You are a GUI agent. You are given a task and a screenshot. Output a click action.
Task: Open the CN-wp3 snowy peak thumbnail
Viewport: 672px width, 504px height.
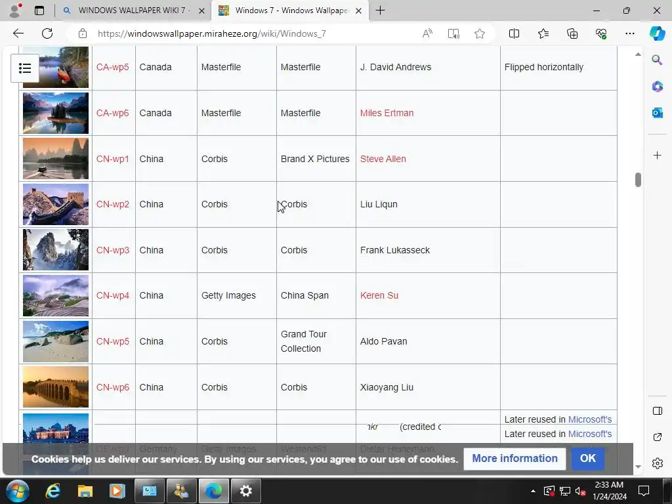56,250
